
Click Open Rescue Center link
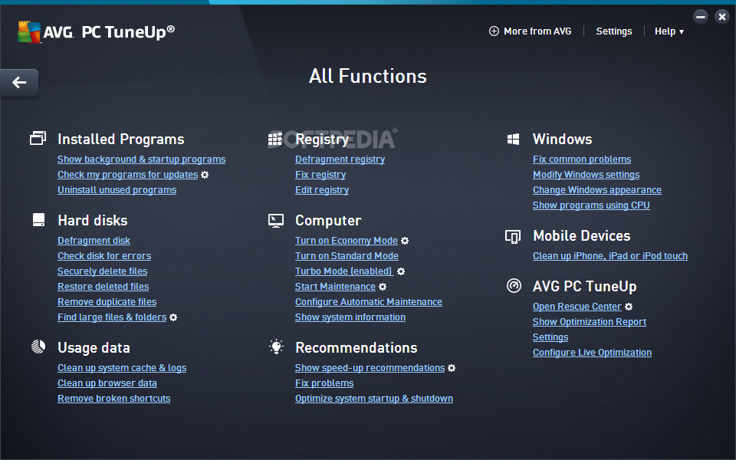[x=577, y=307]
